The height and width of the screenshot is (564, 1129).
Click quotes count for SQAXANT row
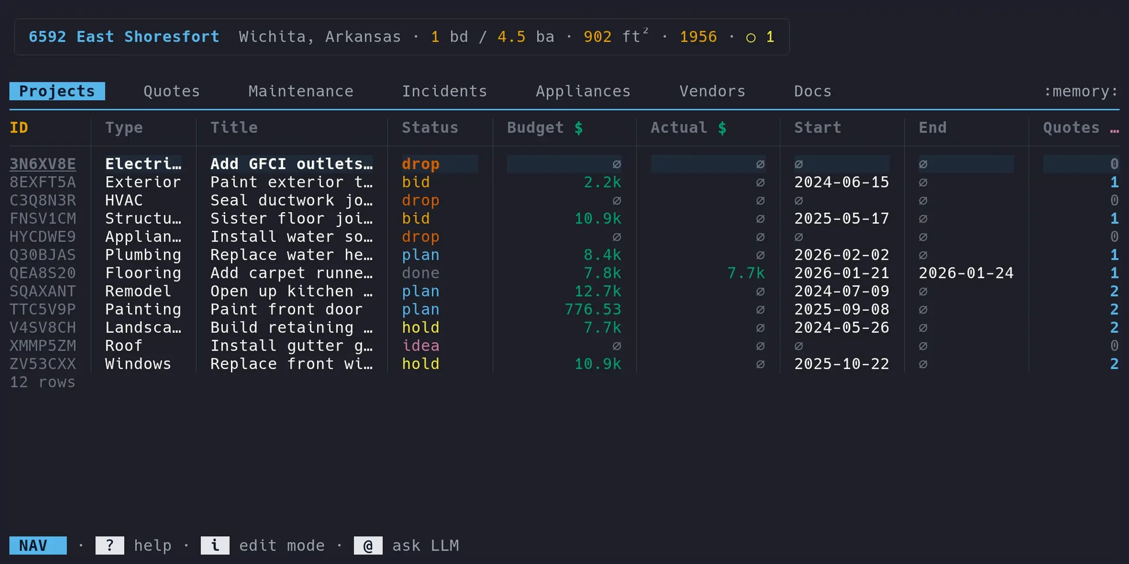(x=1114, y=291)
